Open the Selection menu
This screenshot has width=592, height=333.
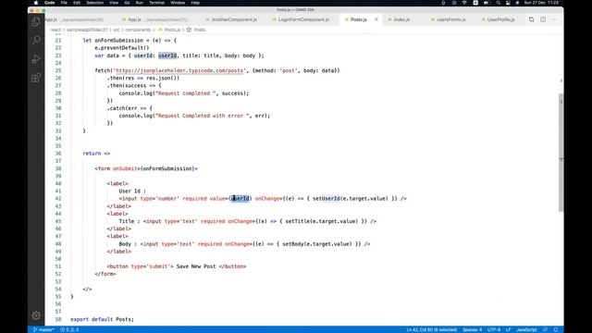[x=94, y=3]
